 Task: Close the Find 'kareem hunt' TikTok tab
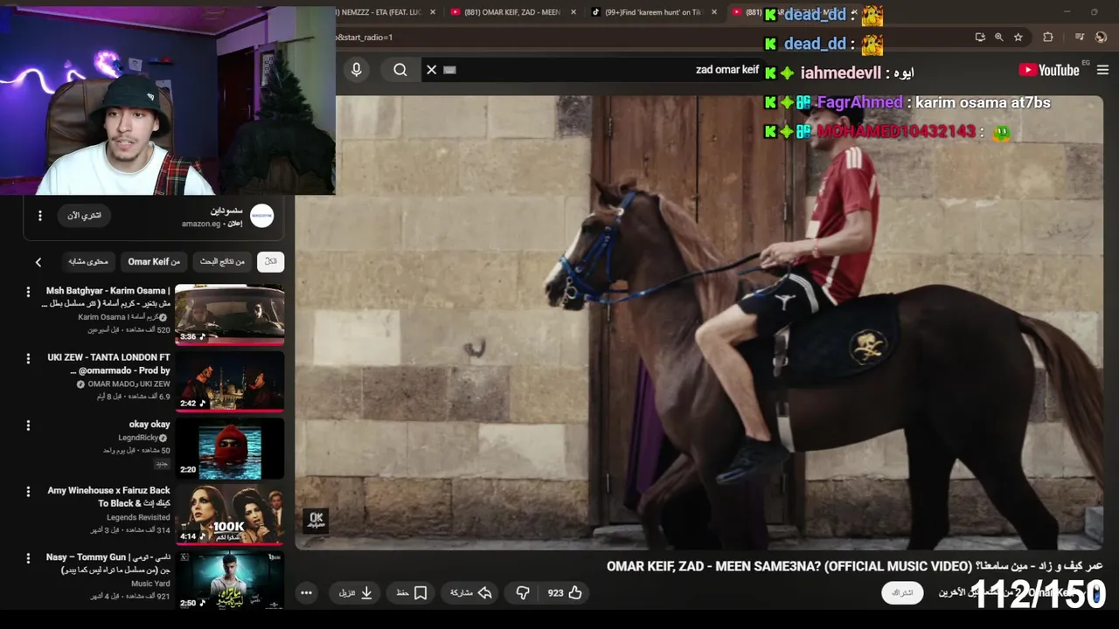coord(713,12)
